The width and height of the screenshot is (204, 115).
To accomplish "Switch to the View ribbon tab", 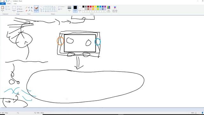I will pos(15,4).
